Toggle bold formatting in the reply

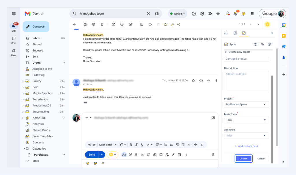pyautogui.click(x=131, y=145)
